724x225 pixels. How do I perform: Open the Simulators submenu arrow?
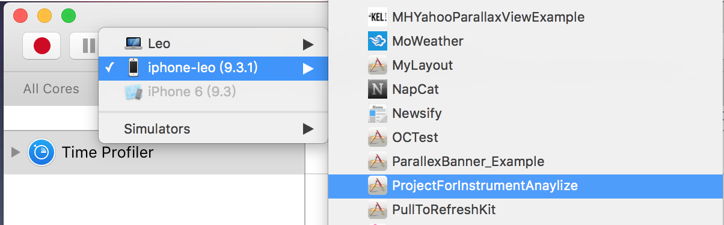pos(308,129)
